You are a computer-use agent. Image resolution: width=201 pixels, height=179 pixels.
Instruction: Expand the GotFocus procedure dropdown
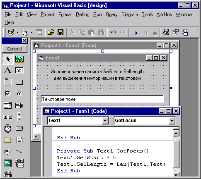(x=172, y=121)
